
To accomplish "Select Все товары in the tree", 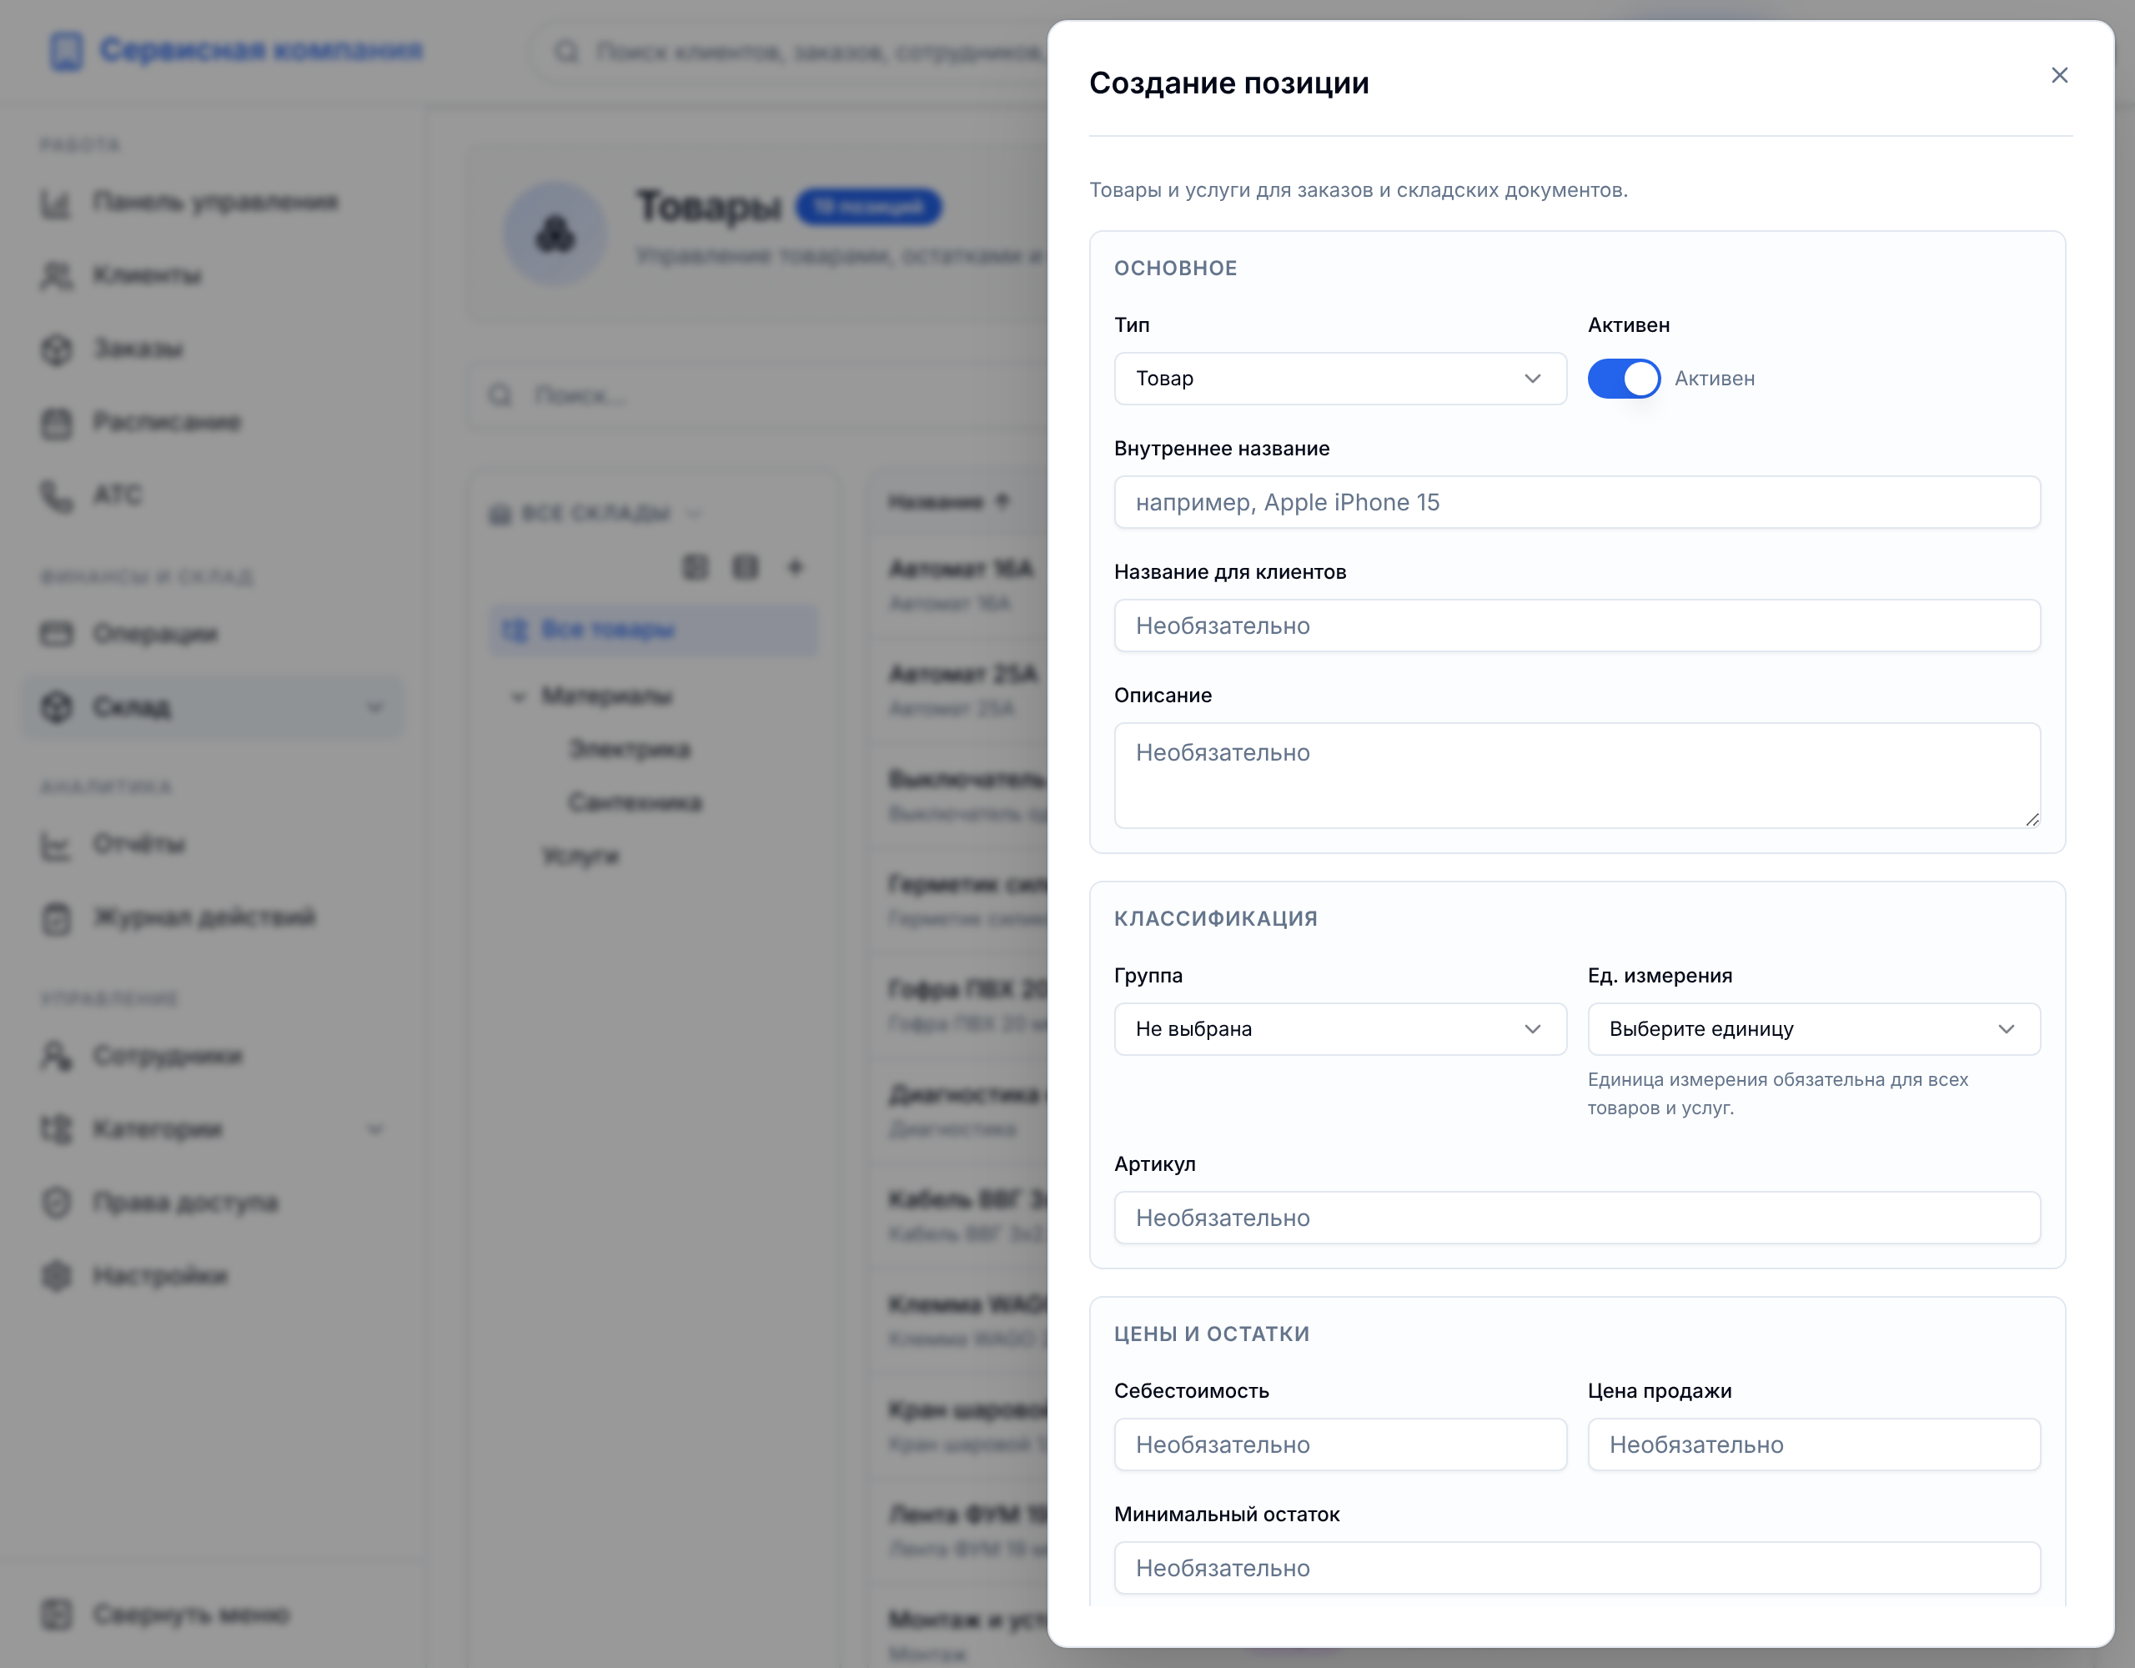I will (x=653, y=630).
